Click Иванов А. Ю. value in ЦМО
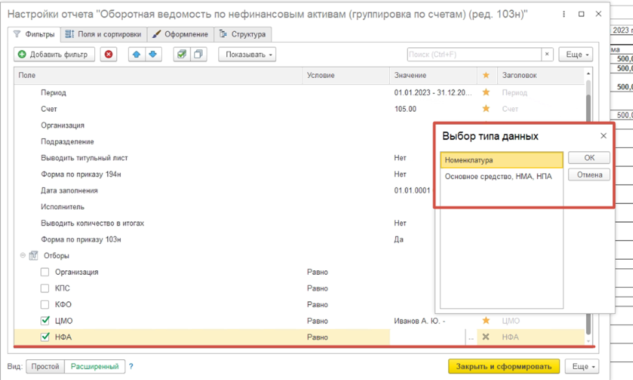 point(419,321)
